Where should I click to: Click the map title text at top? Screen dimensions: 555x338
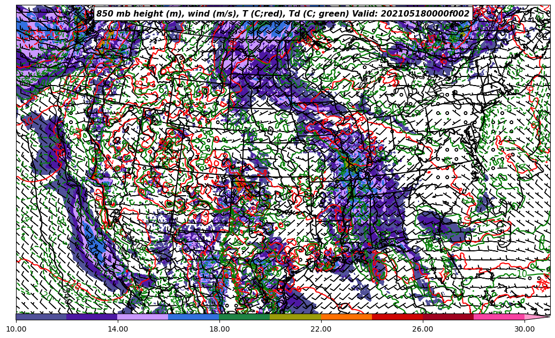(283, 14)
